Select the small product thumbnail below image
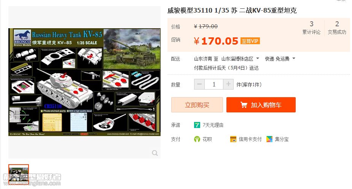Image resolution: width=352 pixels, height=189 pixels. pos(19,175)
